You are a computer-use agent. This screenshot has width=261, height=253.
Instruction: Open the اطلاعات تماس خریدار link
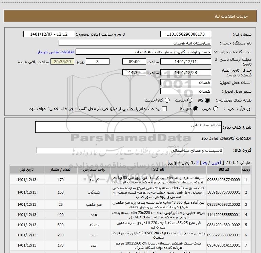(x=56, y=52)
